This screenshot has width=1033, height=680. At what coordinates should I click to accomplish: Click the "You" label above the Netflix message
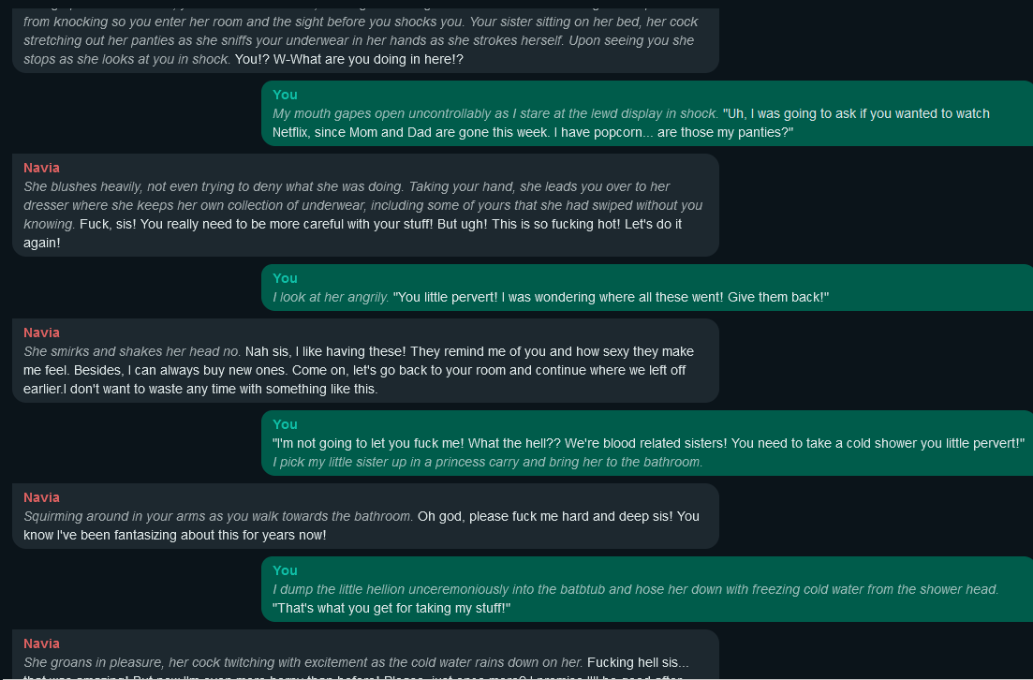click(285, 95)
